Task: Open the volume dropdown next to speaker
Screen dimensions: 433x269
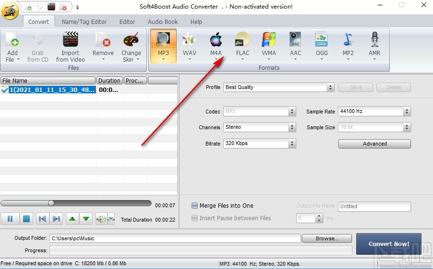Action: [111, 219]
